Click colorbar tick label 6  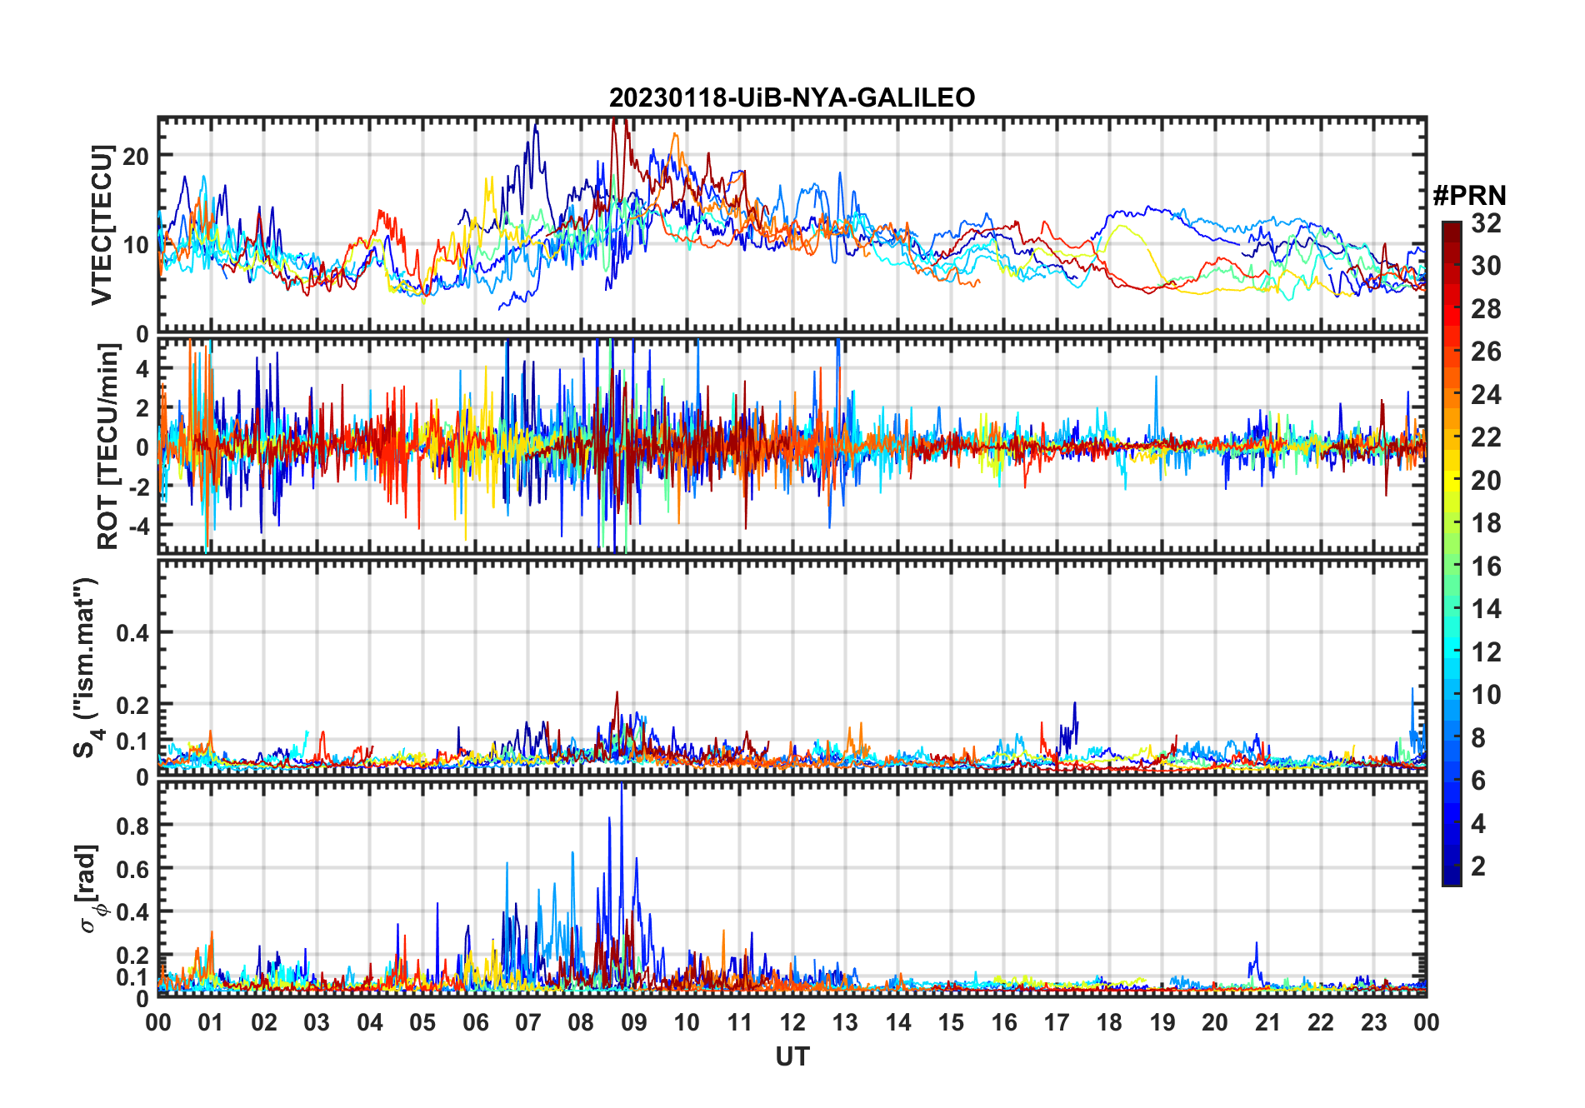point(1478,781)
